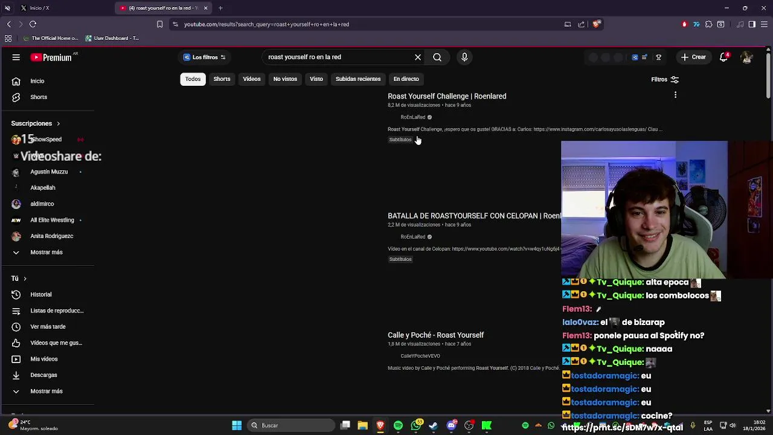Bookmark this page using the bookmark icon
Screen dimensions: 773x435
coord(159,24)
